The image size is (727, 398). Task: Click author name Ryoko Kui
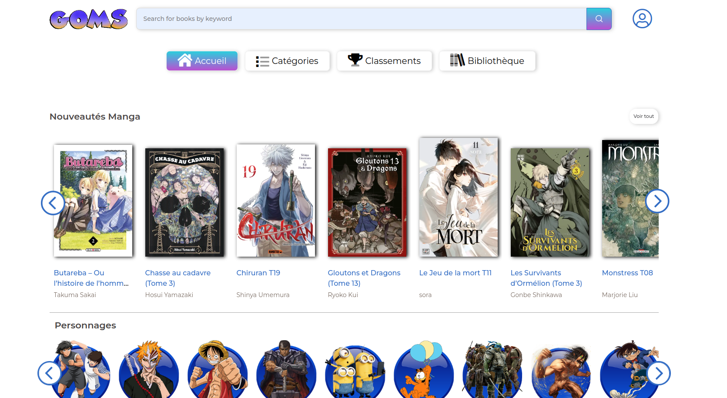tap(343, 295)
